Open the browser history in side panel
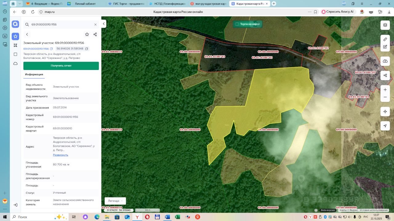This screenshot has height=221, width=394. click(5, 11)
